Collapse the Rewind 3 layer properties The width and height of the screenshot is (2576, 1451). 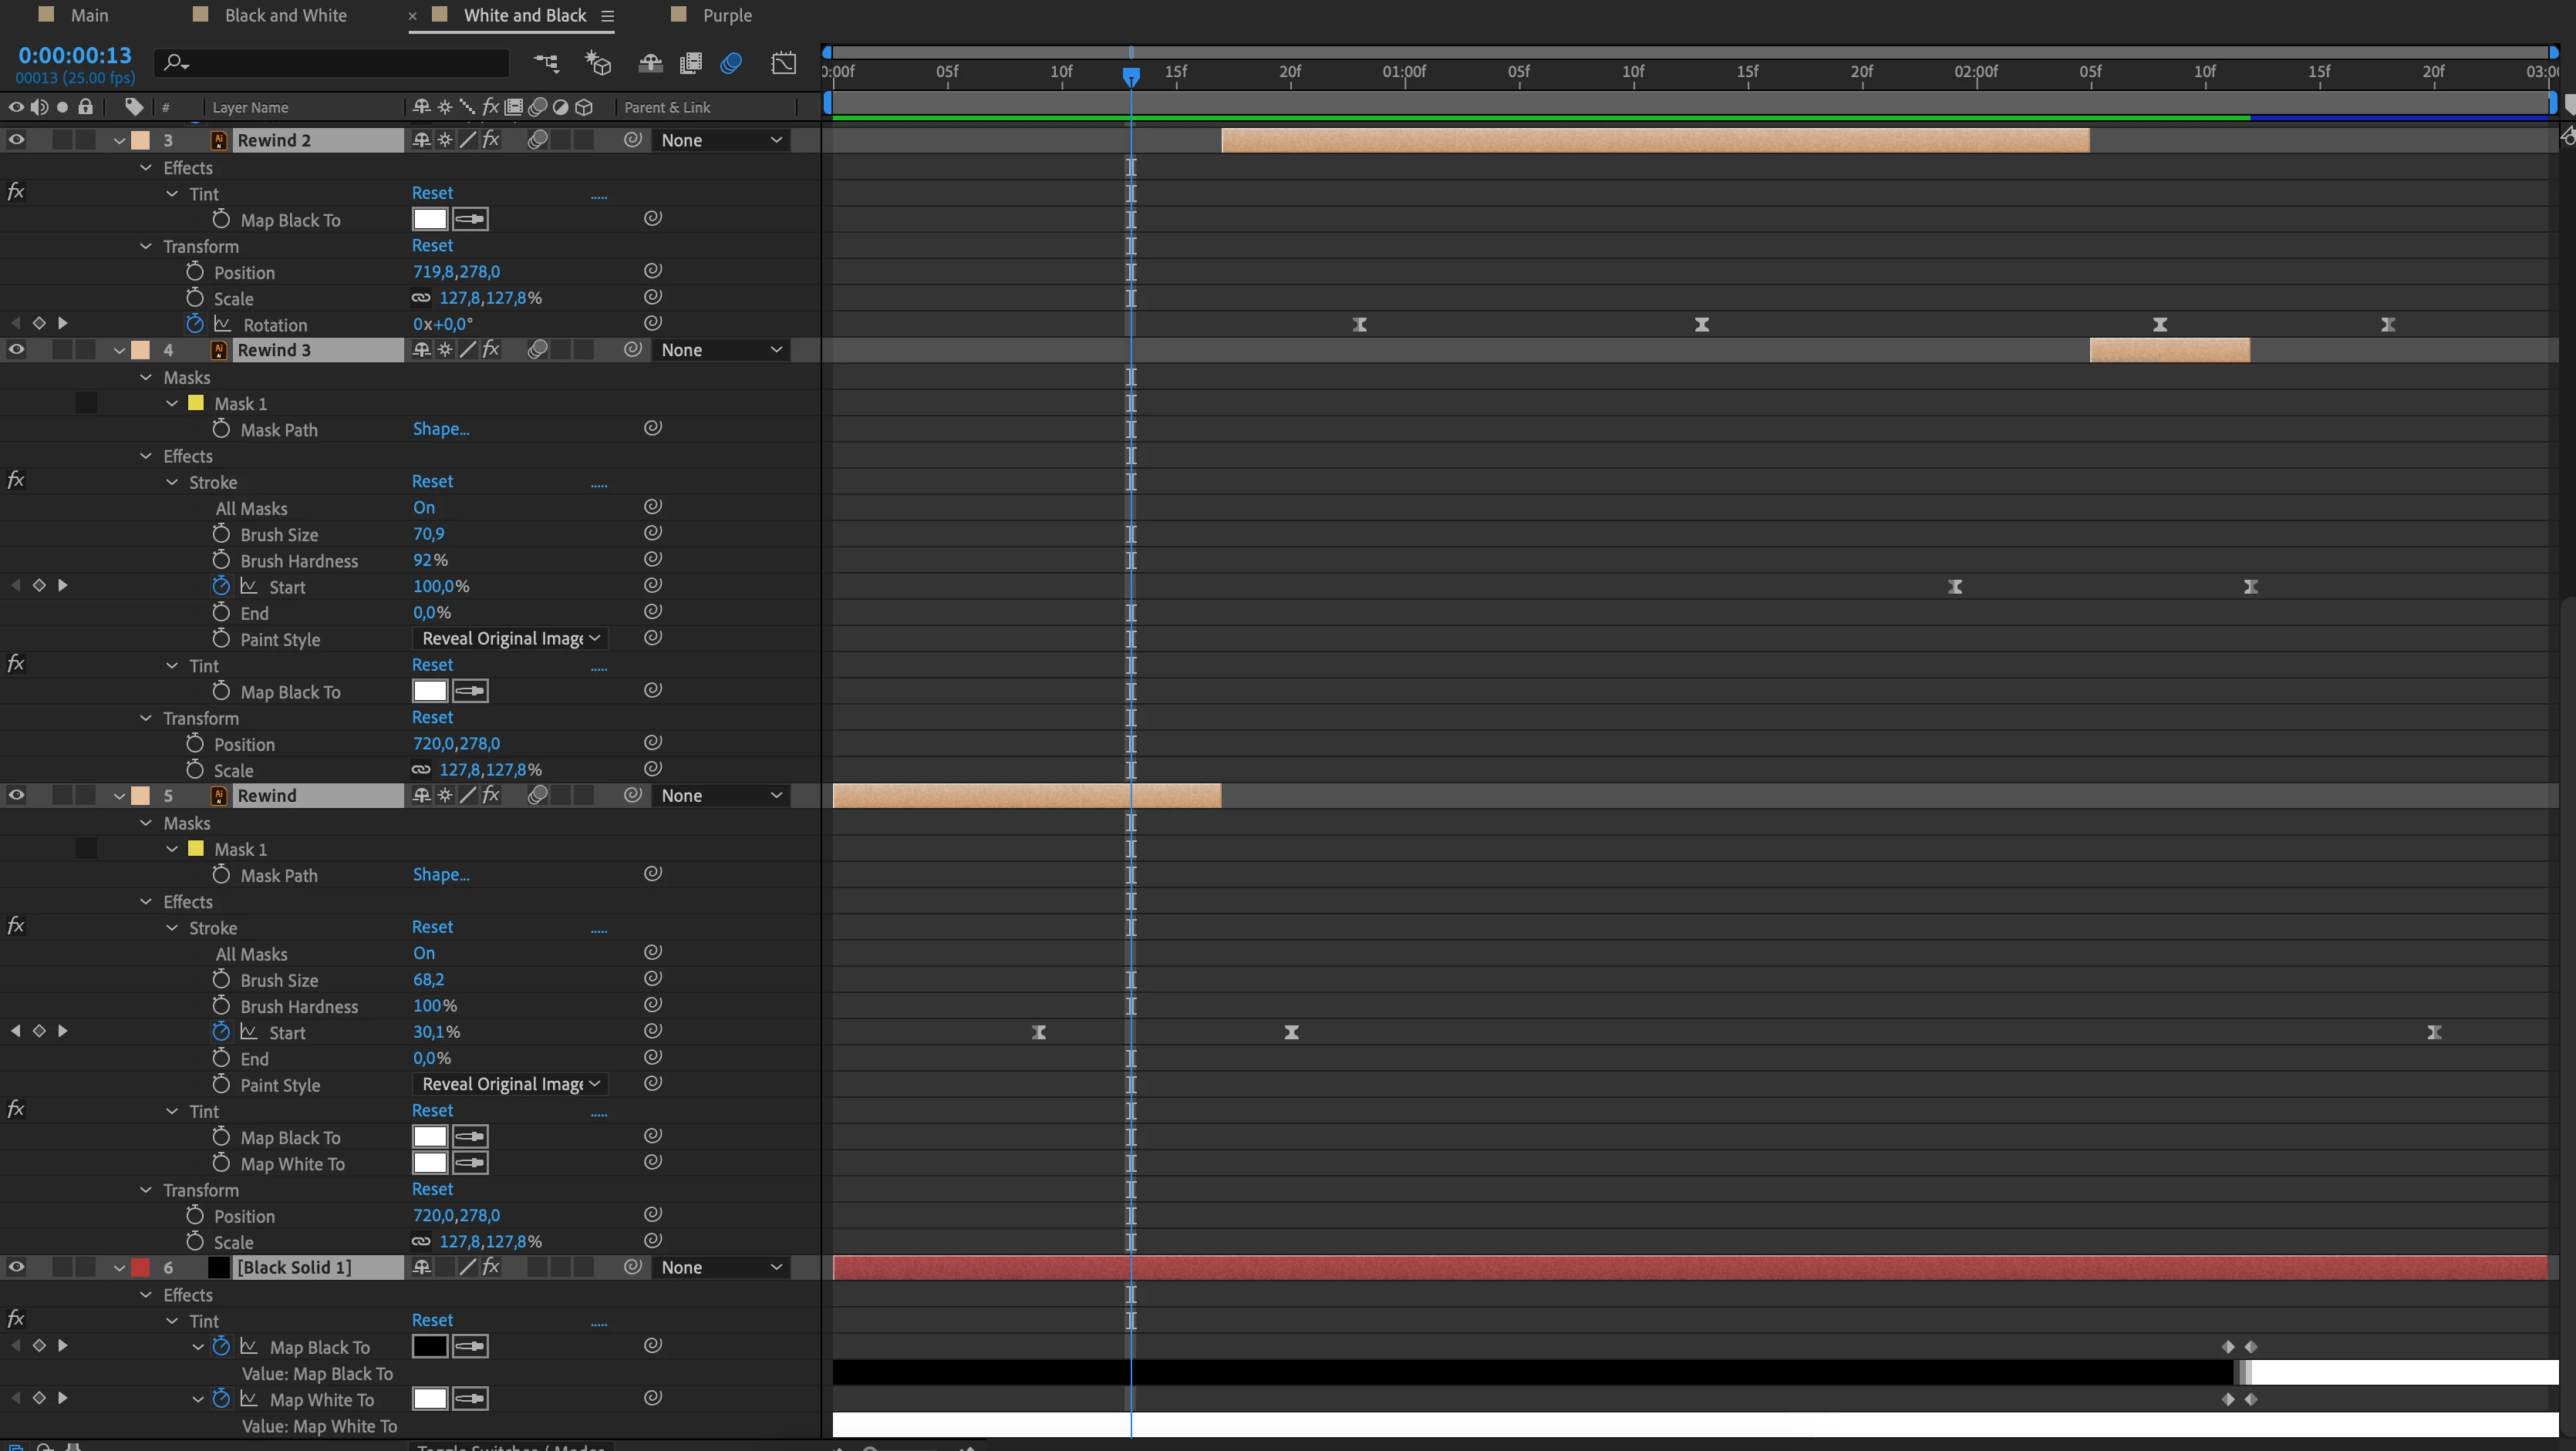(x=119, y=351)
